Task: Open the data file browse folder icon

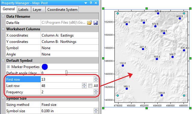Action: pyautogui.click(x=90, y=23)
